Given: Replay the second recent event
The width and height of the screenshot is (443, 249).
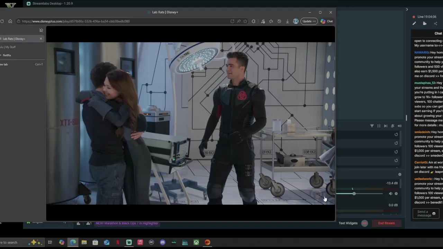Looking at the screenshot, I should click(396, 143).
